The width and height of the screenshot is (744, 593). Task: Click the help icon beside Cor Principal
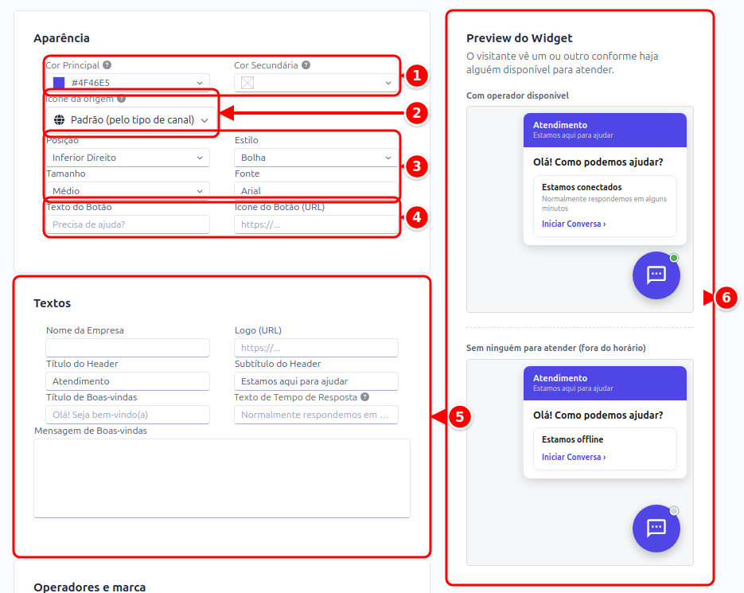(107, 65)
